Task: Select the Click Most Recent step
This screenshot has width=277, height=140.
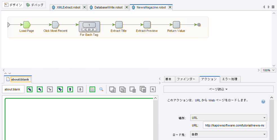Action: pyautogui.click(x=55, y=25)
